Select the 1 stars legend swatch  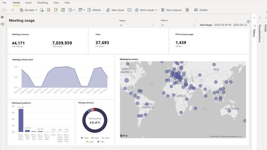coord(98,142)
